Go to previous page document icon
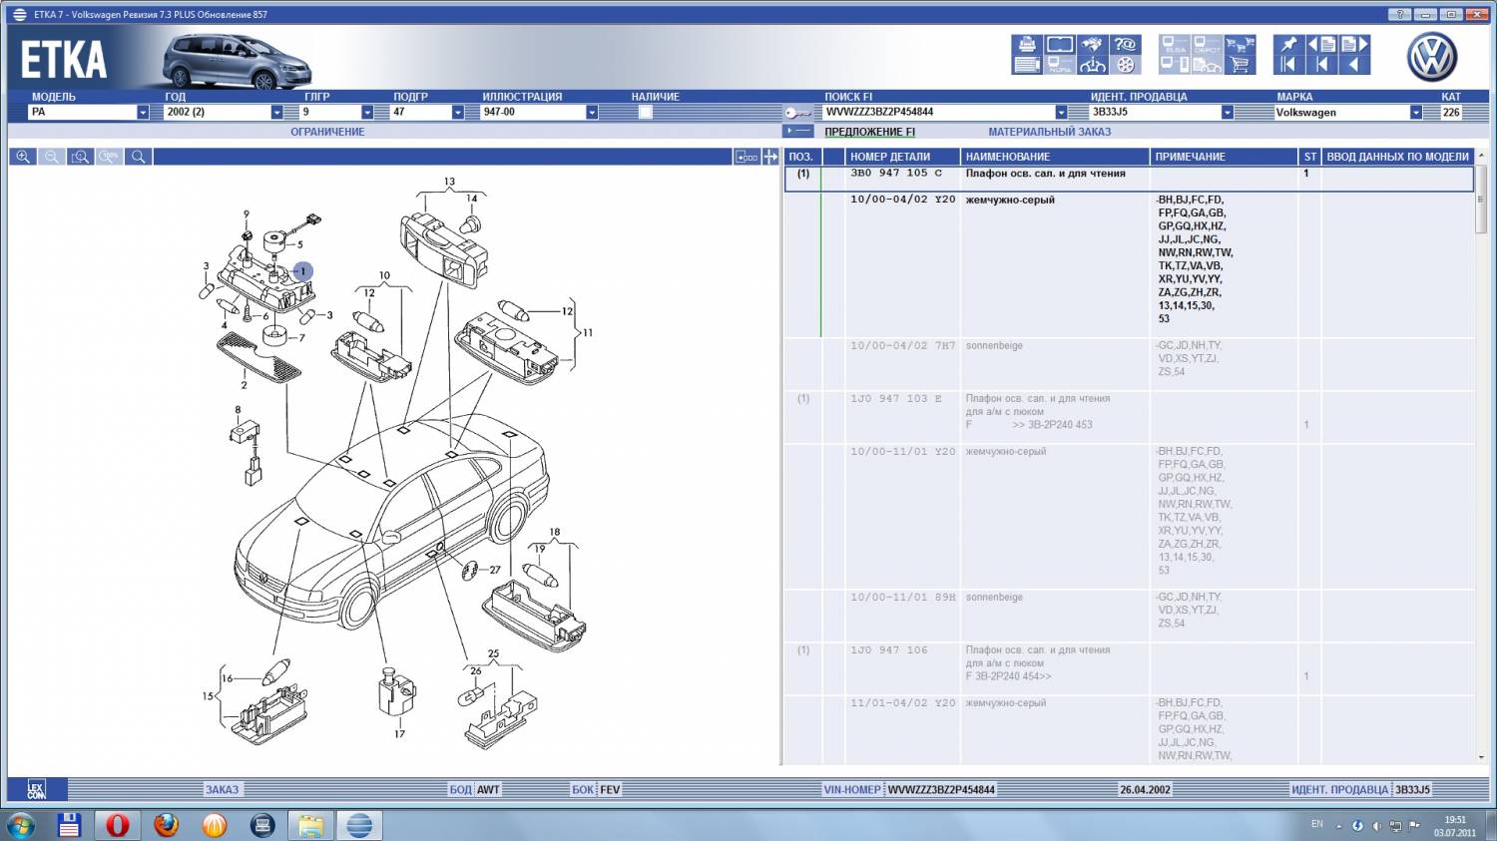Screen dimensions: 1497x841 (x=1322, y=45)
